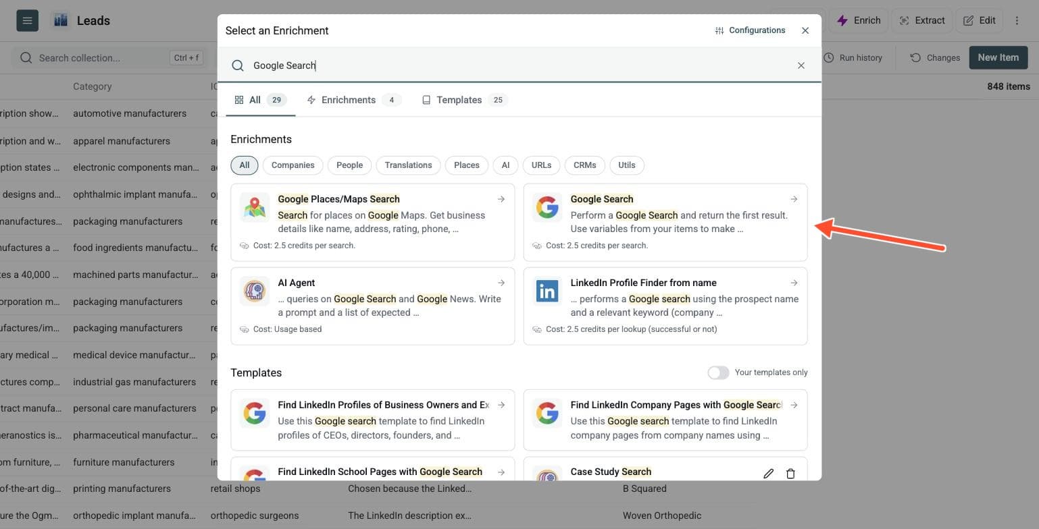The width and height of the screenshot is (1039, 529).
Task: Switch to the Templates tab
Action: click(465, 100)
